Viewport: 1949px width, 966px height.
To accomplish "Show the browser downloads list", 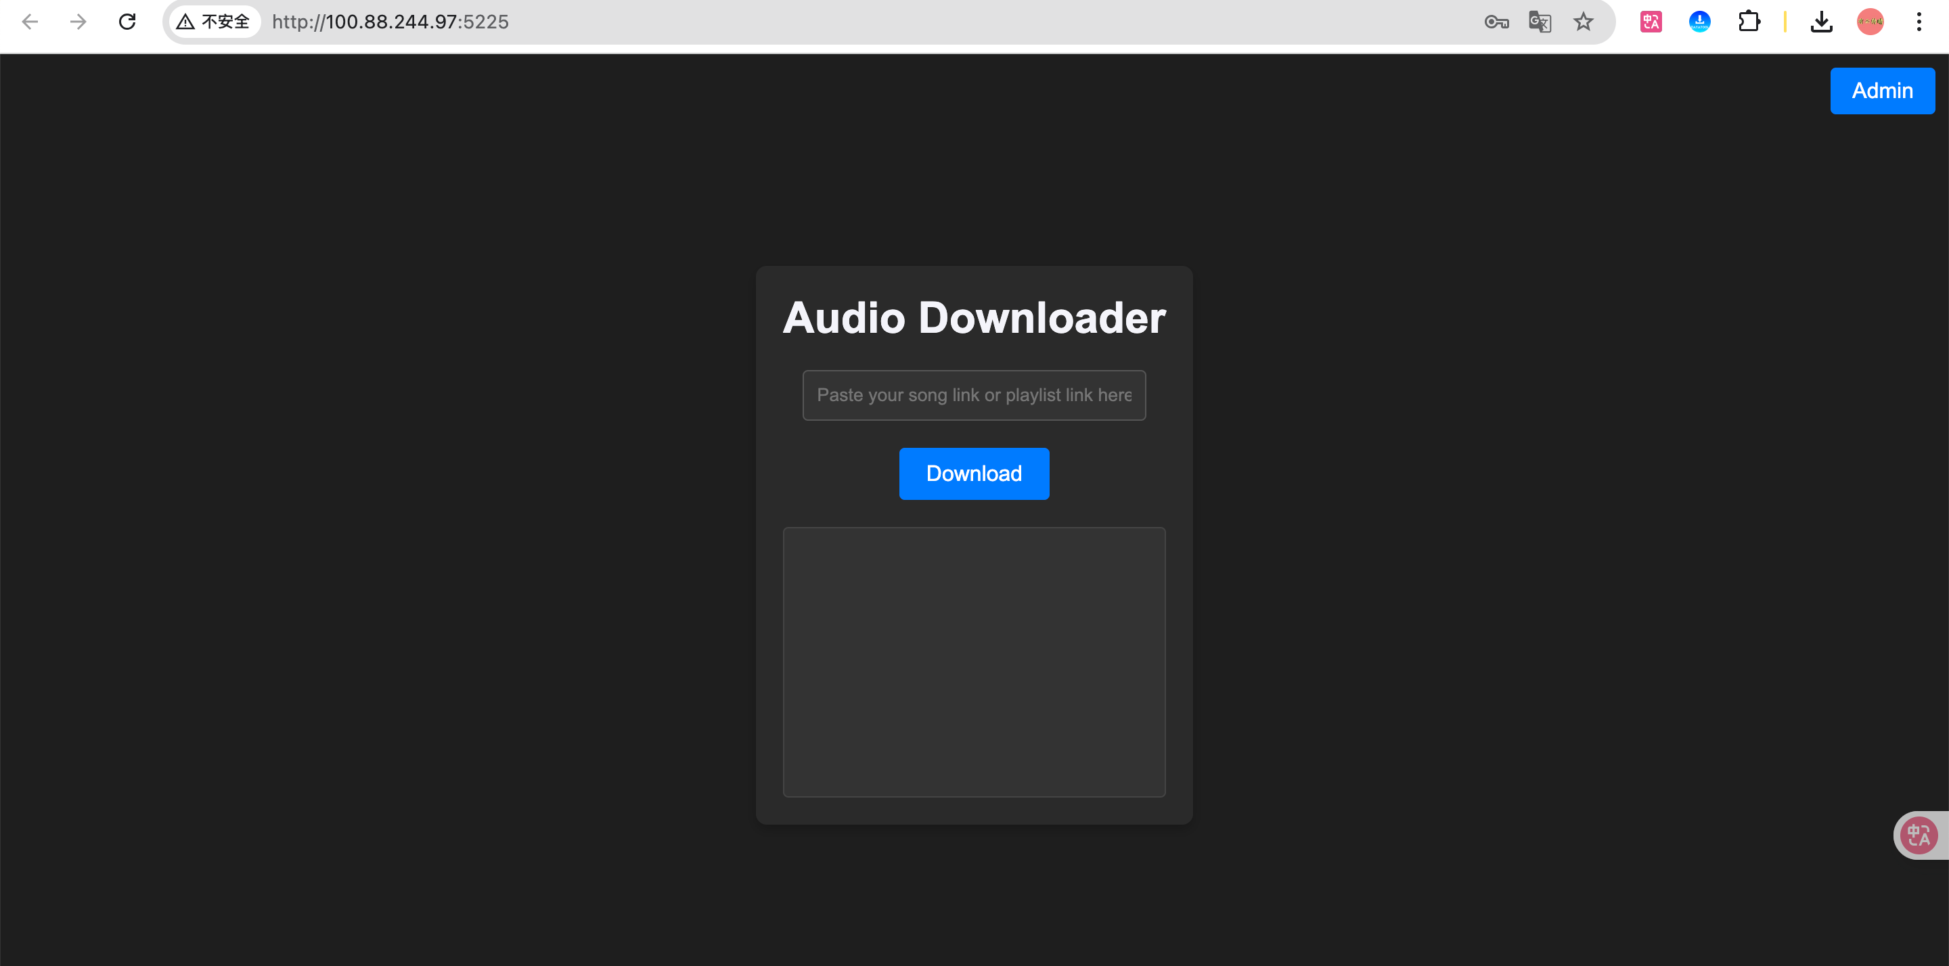I will pyautogui.click(x=1821, y=22).
